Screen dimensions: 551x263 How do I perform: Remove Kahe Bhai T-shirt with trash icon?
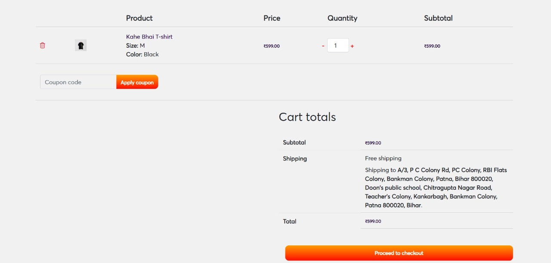click(x=42, y=45)
